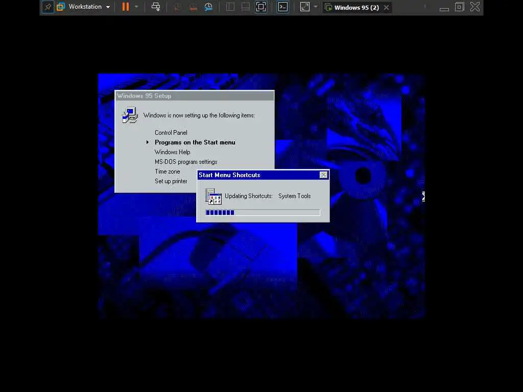Close the Start Menu Shortcuts dialog

coord(323,175)
